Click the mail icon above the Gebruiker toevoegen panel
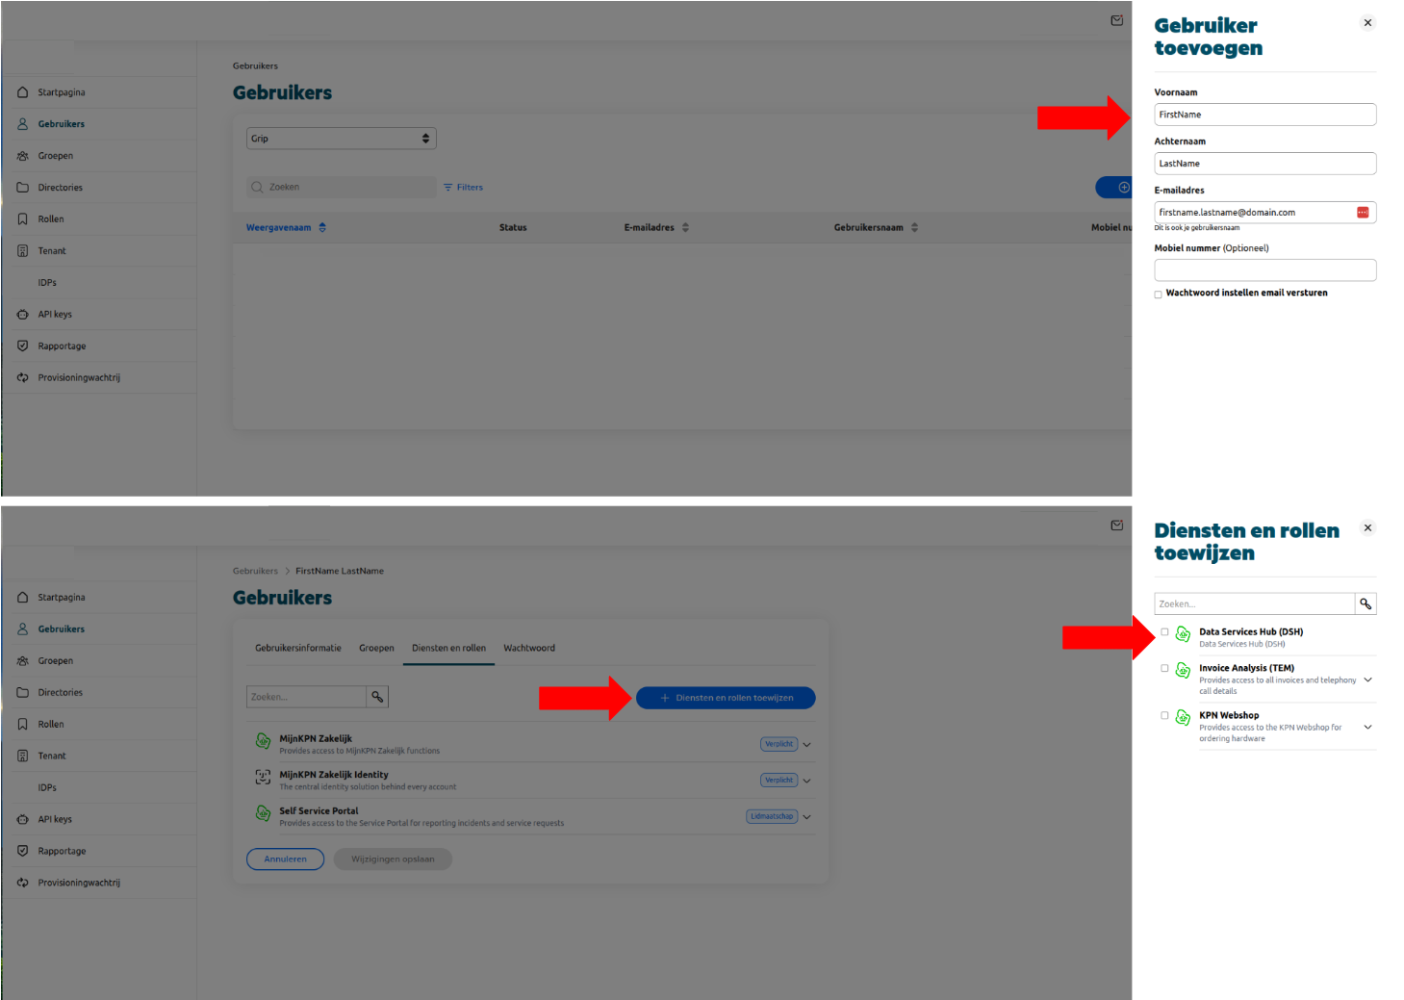1404x1000 pixels. (x=1117, y=20)
